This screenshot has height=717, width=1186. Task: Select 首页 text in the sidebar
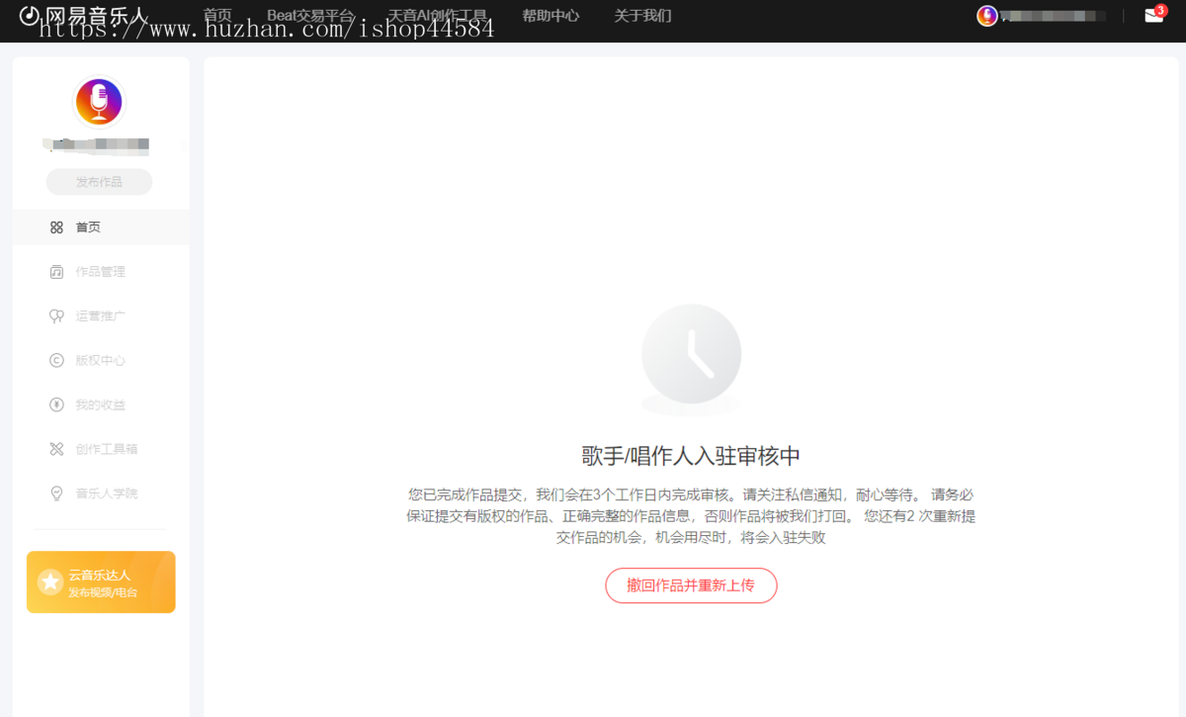click(88, 227)
